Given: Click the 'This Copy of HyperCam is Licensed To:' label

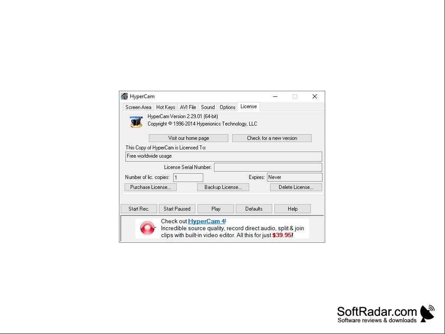Looking at the screenshot, I should pyautogui.click(x=166, y=148).
